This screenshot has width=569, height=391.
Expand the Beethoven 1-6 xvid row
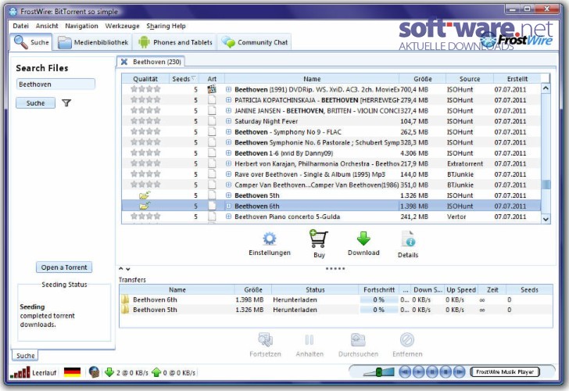point(228,152)
